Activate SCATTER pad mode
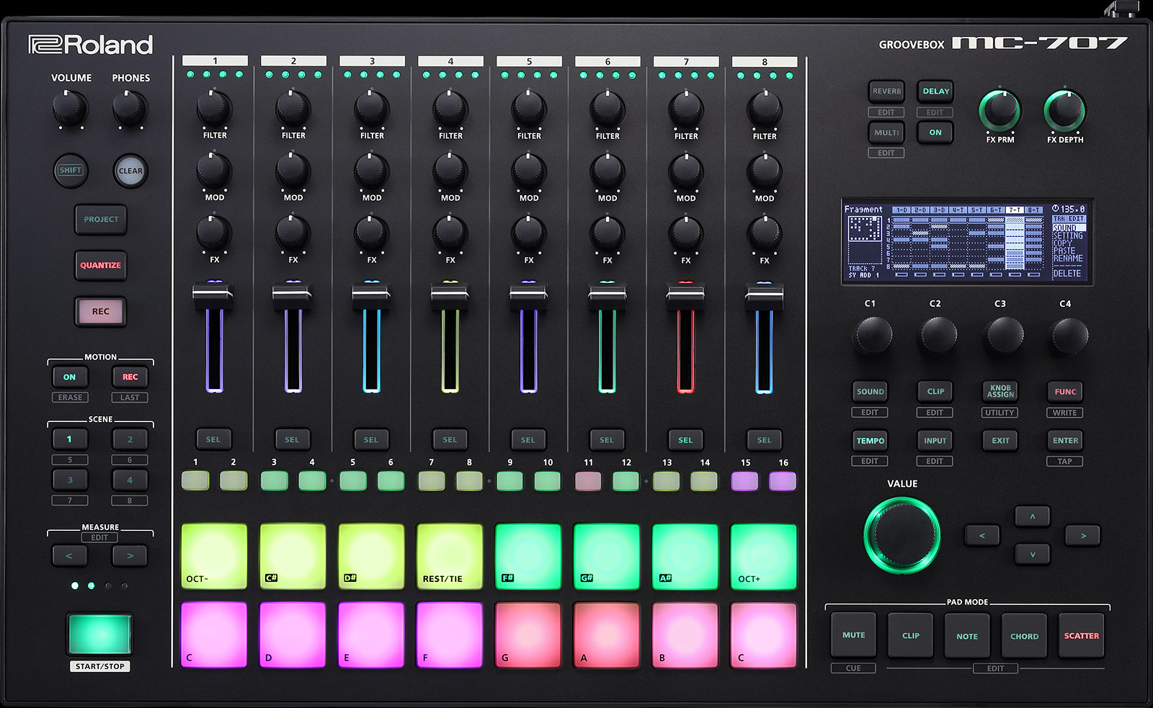The width and height of the screenshot is (1153, 708). coord(1081,636)
